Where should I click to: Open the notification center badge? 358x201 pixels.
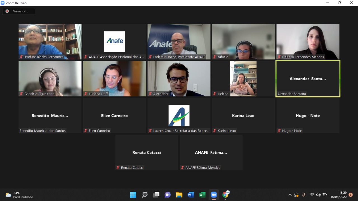[350, 195]
